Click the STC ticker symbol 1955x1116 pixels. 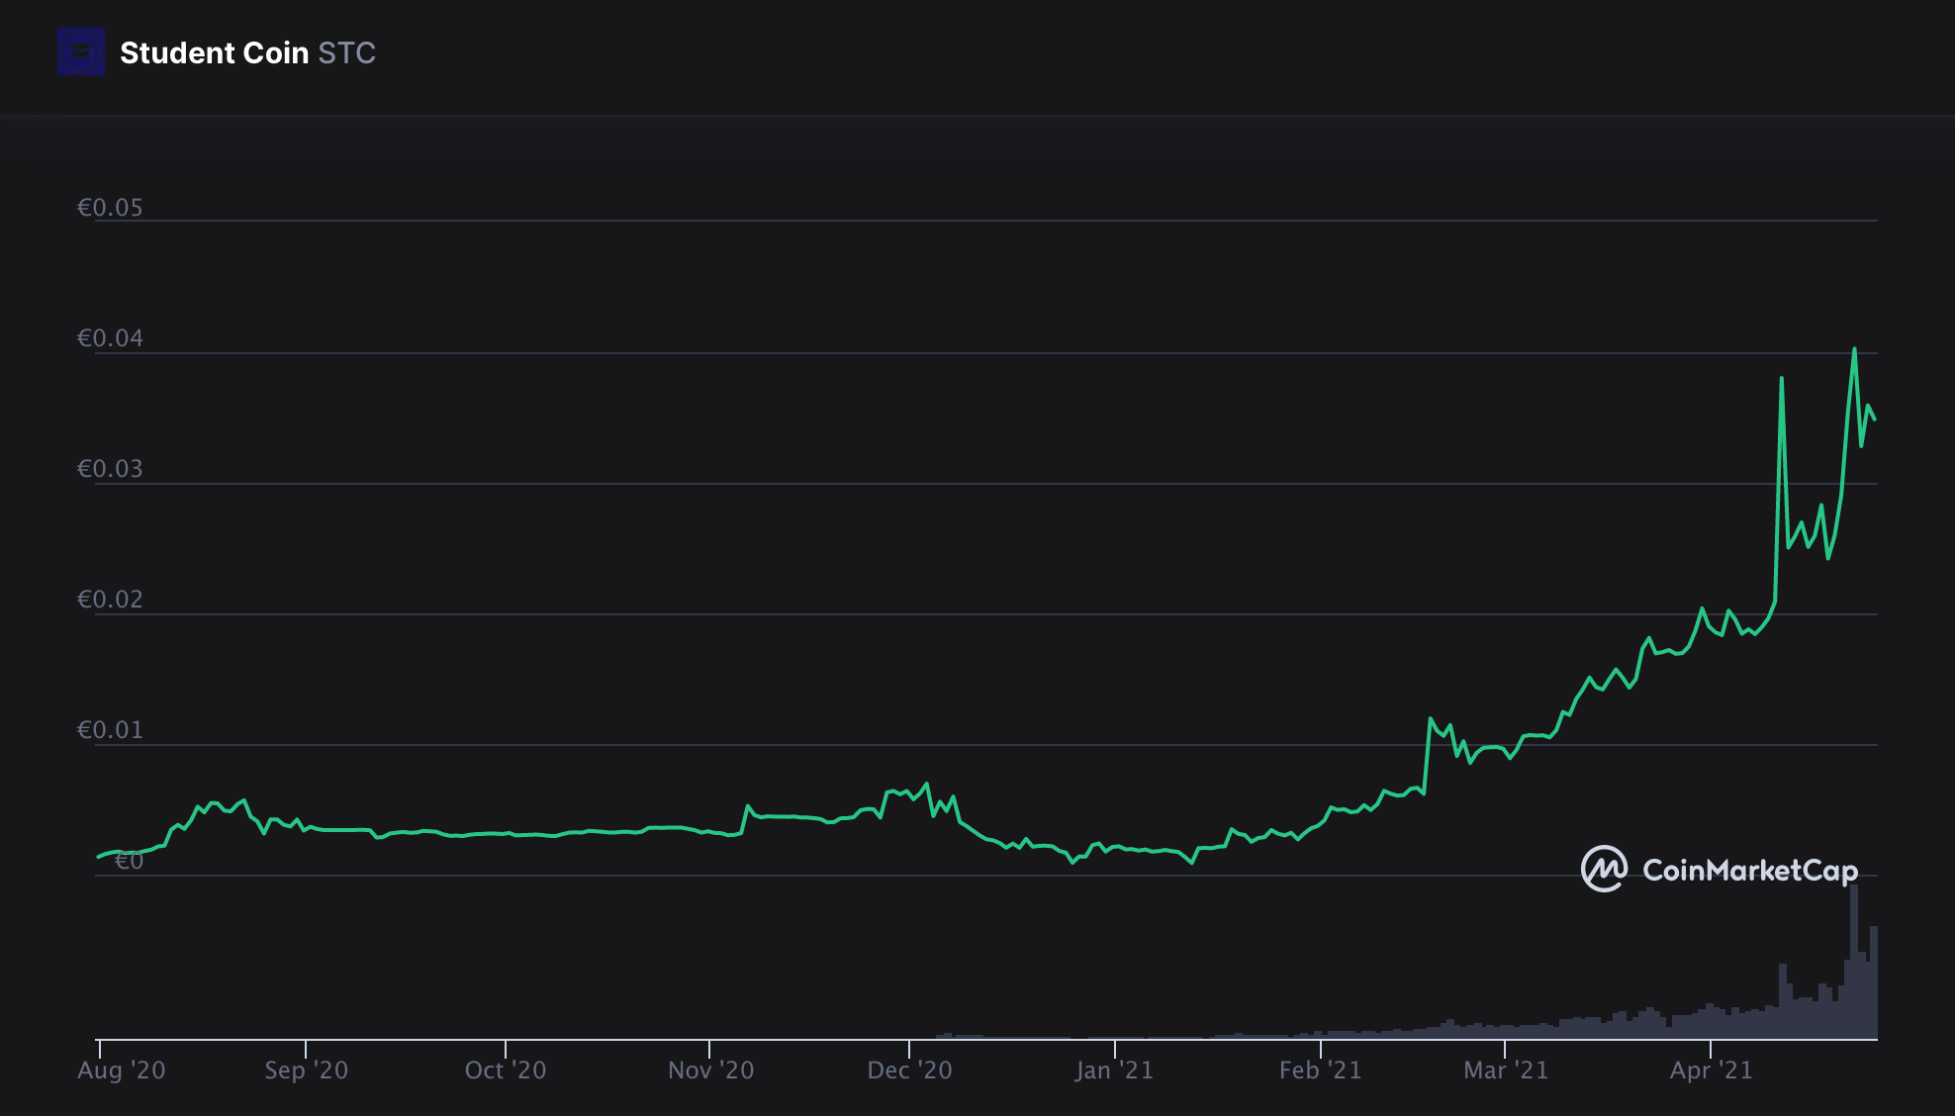pos(346,52)
